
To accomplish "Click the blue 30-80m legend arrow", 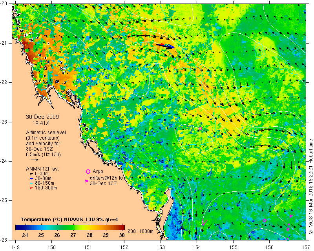I will (31, 178).
